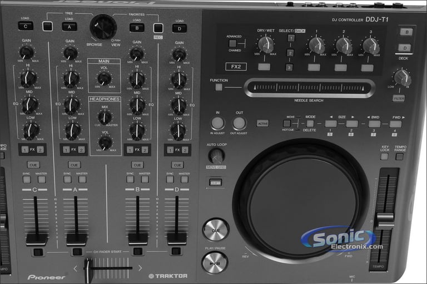This screenshot has width=427, height=284.
Task: Click the channel C volume fader handle
Action: 37,239
